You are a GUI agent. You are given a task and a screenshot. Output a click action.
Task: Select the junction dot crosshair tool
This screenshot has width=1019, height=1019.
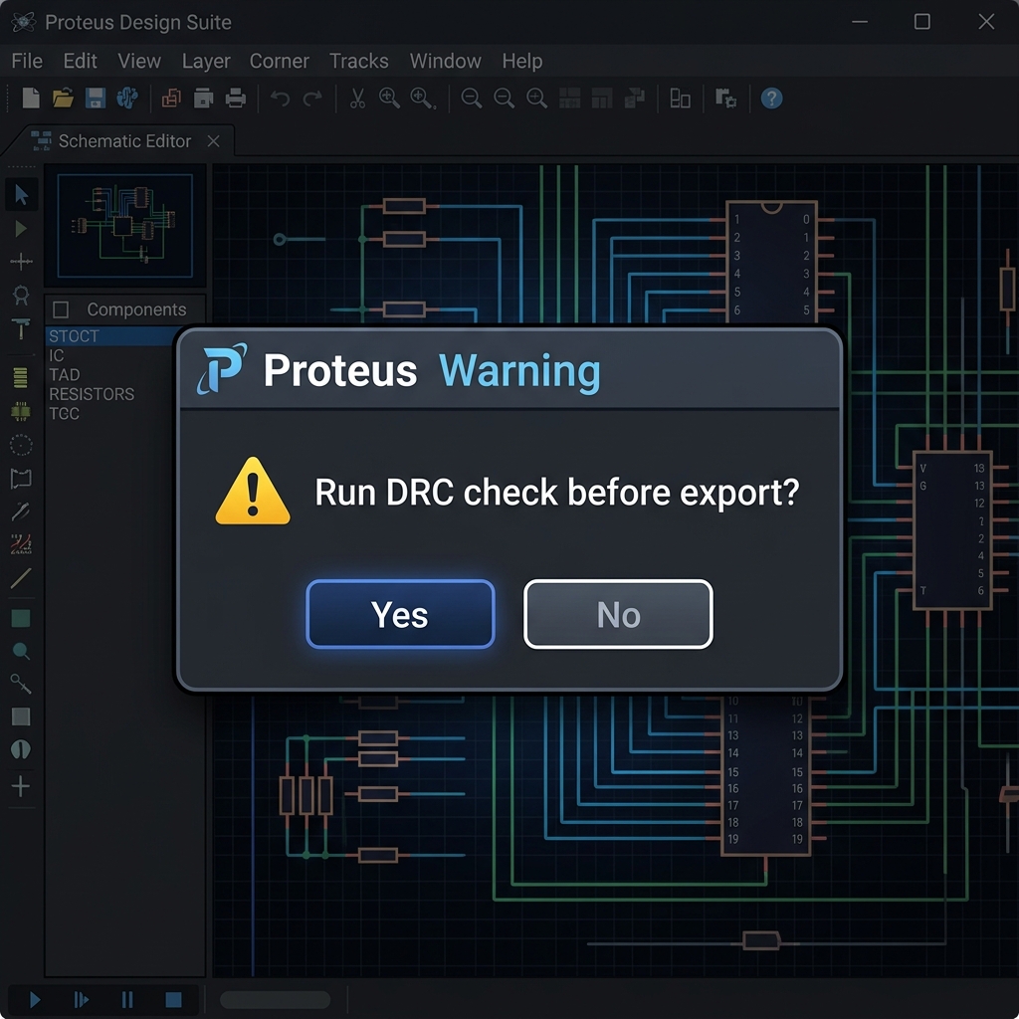coord(21,262)
